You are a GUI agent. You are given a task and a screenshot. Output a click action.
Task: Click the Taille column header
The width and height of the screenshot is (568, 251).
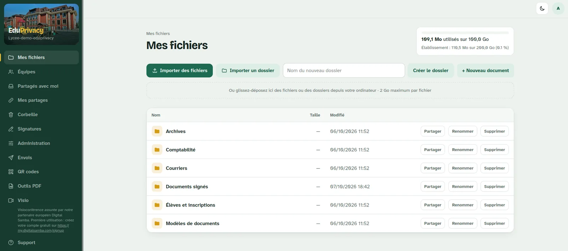315,115
